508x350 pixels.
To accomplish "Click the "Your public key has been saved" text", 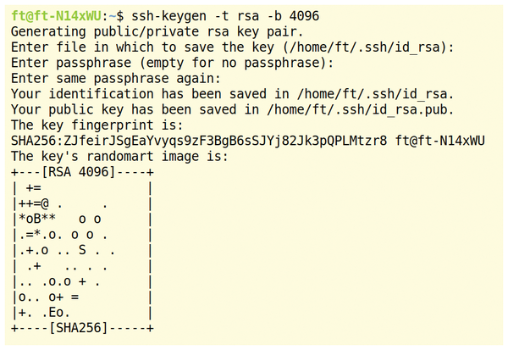I will pos(126,109).
